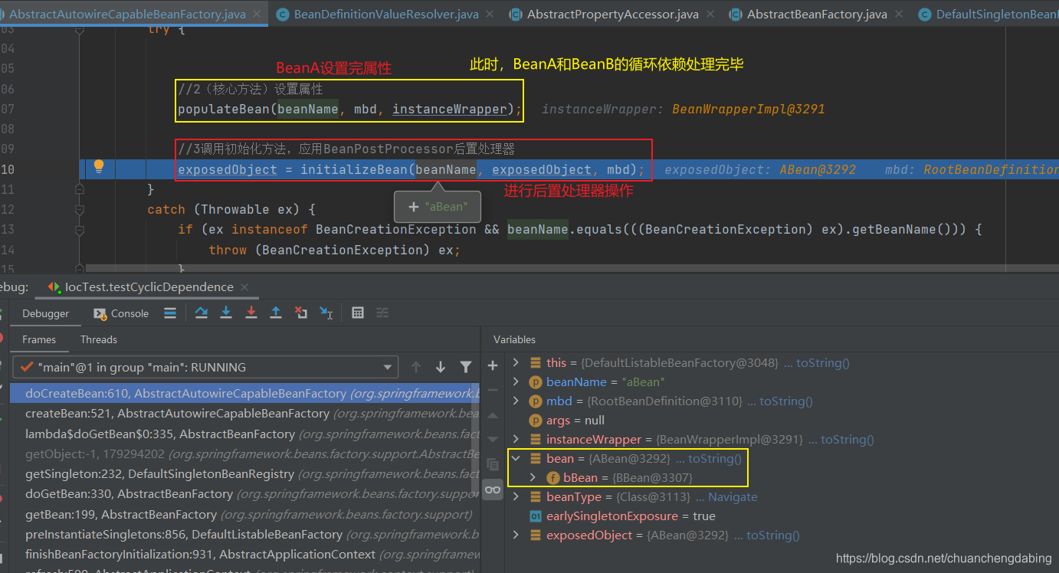Click toString() link on instanceWrapper variable
Viewport: 1059px width, 573px height.
pyautogui.click(x=848, y=439)
